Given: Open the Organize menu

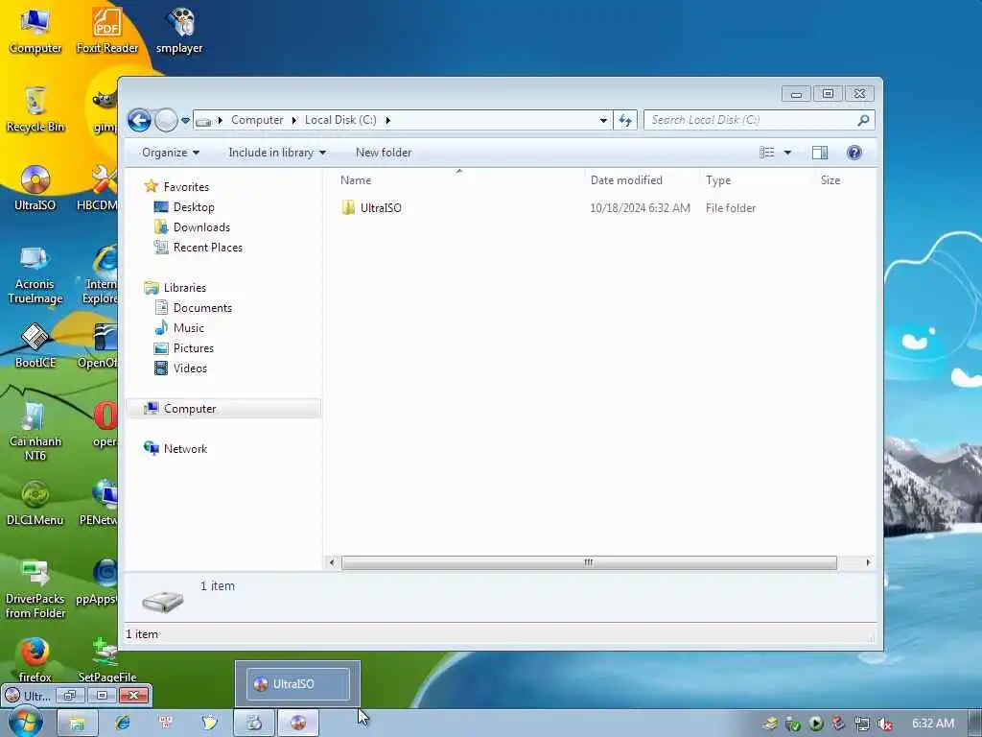Looking at the screenshot, I should click(x=171, y=153).
